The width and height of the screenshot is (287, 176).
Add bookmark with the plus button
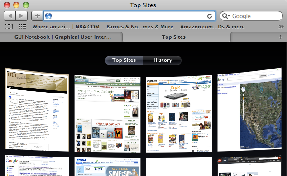[37, 16]
